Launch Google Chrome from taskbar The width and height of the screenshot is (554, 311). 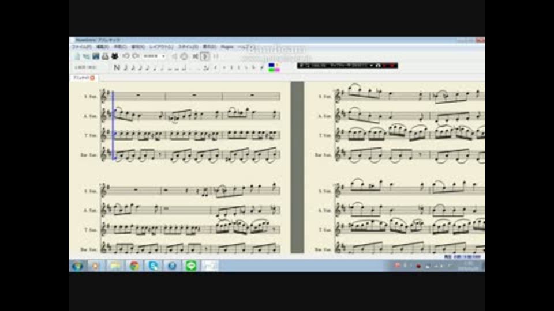tap(134, 266)
